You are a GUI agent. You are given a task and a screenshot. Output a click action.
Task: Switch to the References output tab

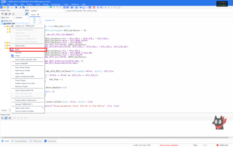[36, 141]
